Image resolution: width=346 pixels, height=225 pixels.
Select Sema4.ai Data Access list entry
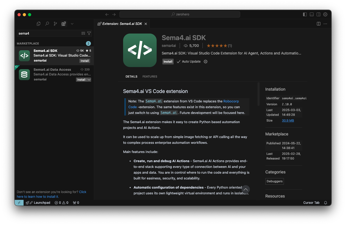point(54,74)
